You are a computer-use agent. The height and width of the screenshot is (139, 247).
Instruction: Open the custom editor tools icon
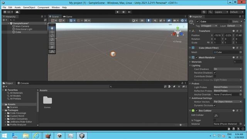tap(52, 51)
